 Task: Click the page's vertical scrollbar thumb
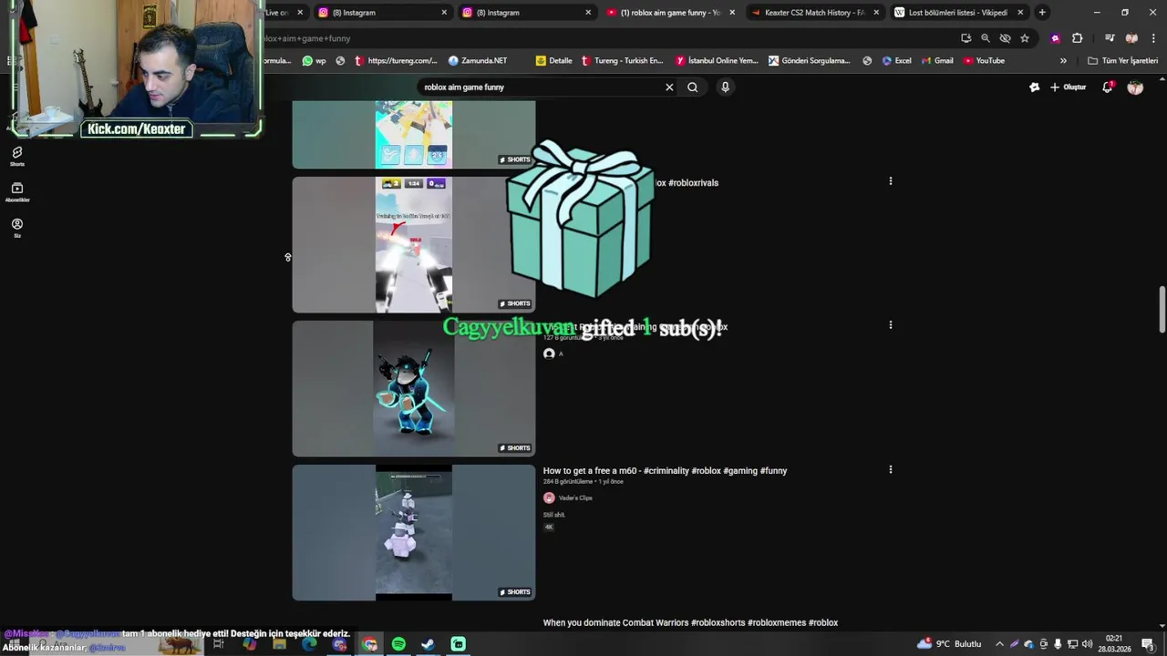point(1162,310)
